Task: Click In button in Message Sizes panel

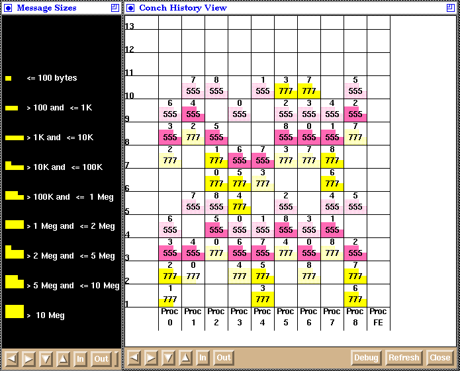Action: [x=80, y=358]
